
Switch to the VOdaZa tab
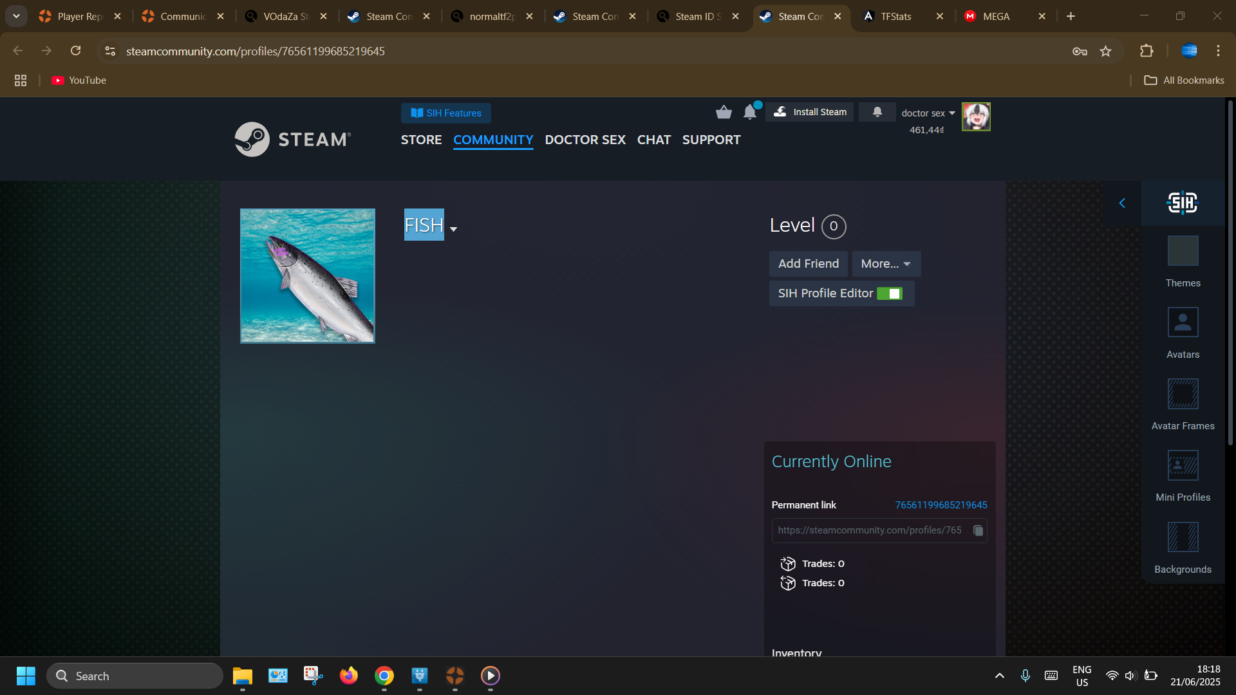(286, 17)
